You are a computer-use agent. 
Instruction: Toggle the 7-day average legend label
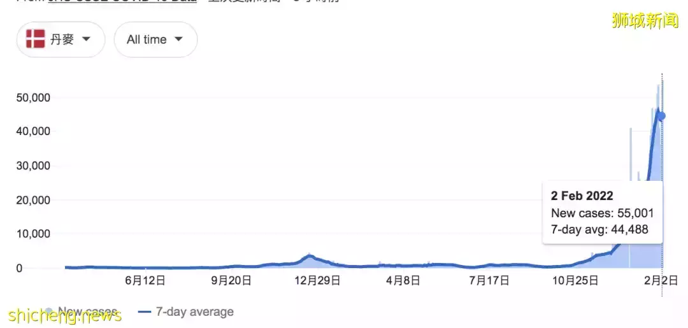tap(194, 312)
